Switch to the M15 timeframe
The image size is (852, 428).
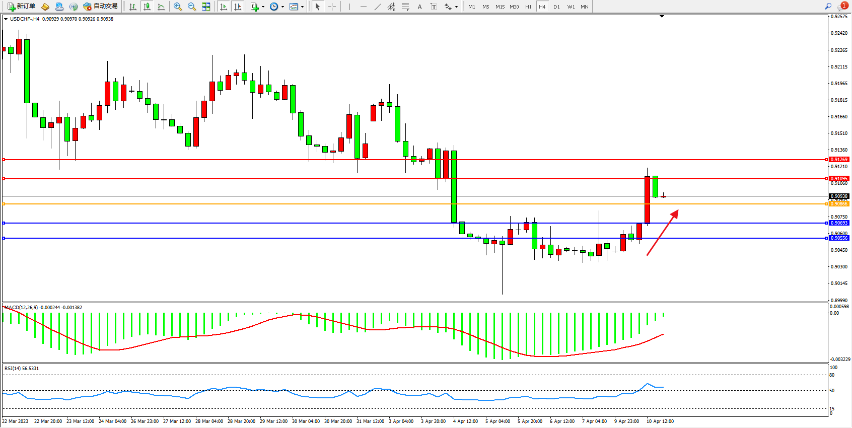click(500, 7)
